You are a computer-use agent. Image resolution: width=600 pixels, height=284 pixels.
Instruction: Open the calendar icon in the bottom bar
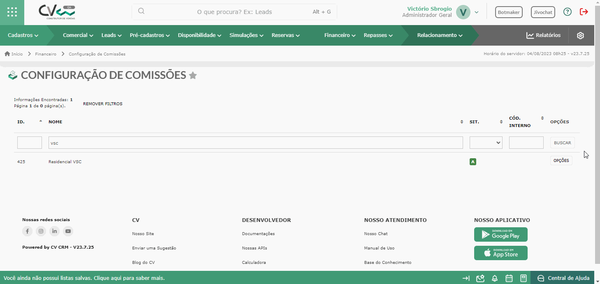click(509, 278)
